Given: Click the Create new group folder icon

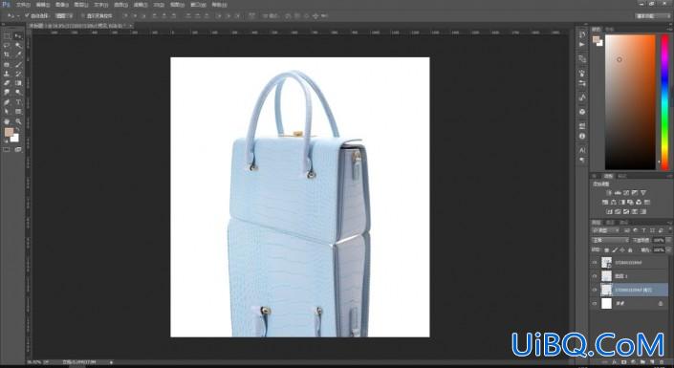Looking at the screenshot, I should (x=643, y=362).
